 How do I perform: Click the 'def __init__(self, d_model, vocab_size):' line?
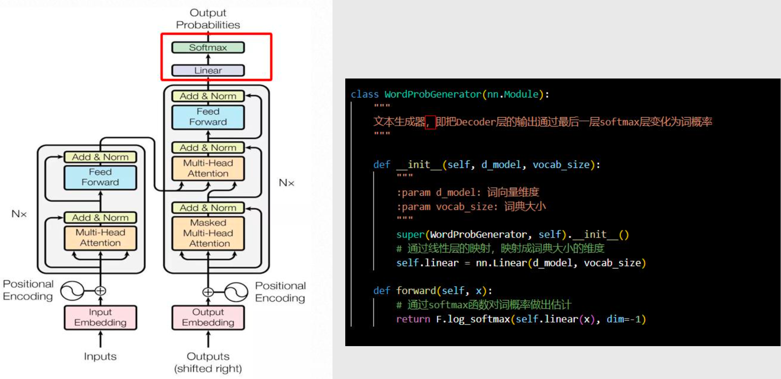coord(487,165)
